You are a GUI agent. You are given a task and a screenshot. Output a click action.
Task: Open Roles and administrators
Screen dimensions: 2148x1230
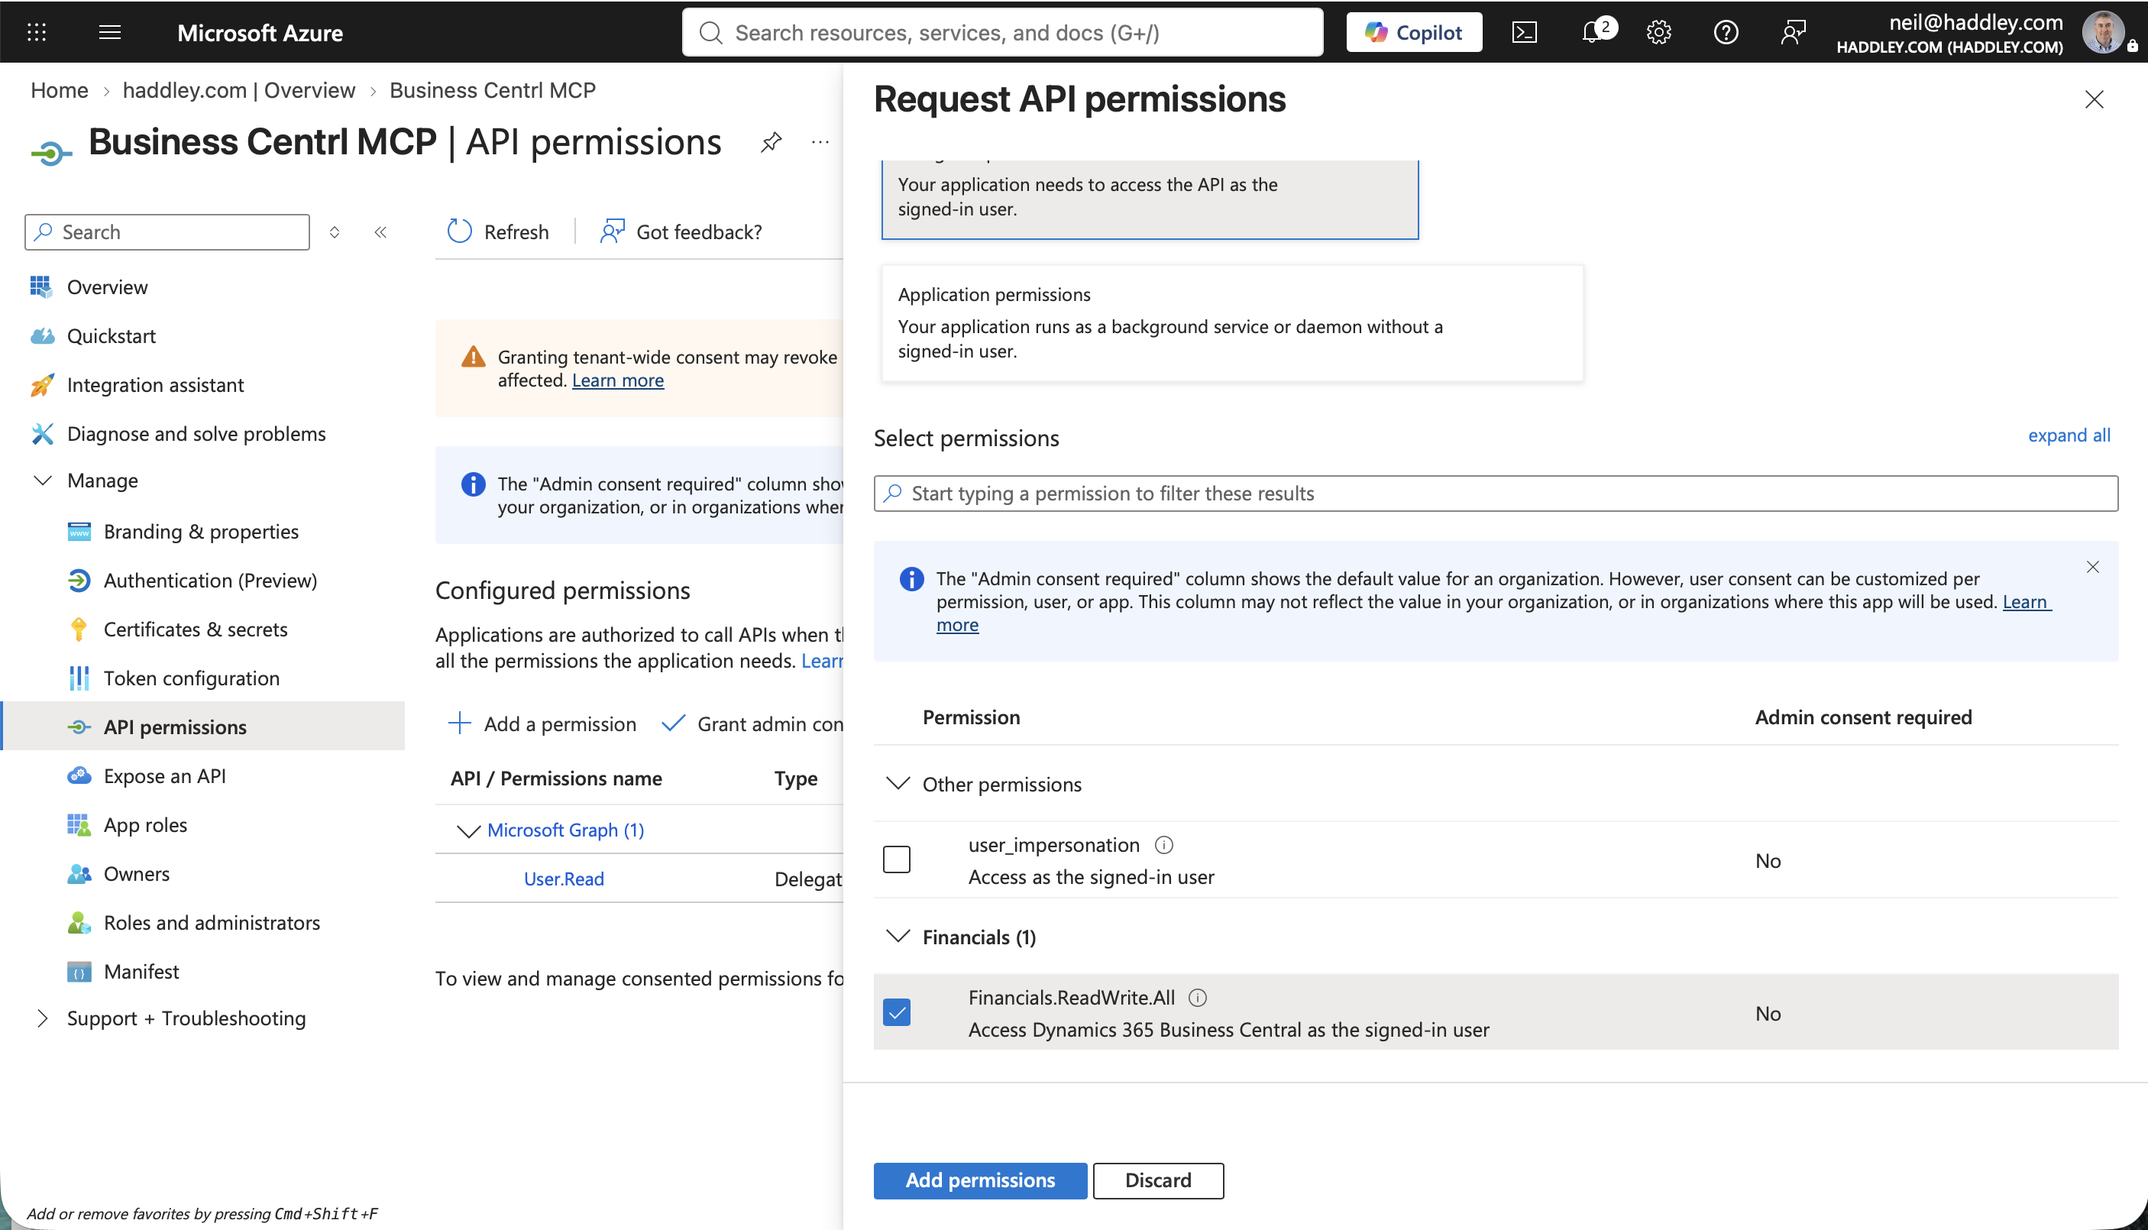click(x=211, y=924)
